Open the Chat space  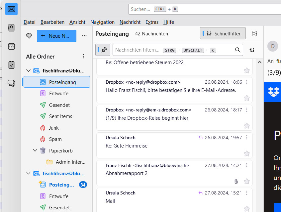(x=11, y=83)
